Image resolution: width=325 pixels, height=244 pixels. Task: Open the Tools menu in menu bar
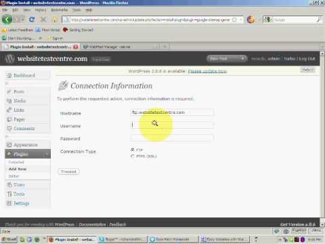77,10
